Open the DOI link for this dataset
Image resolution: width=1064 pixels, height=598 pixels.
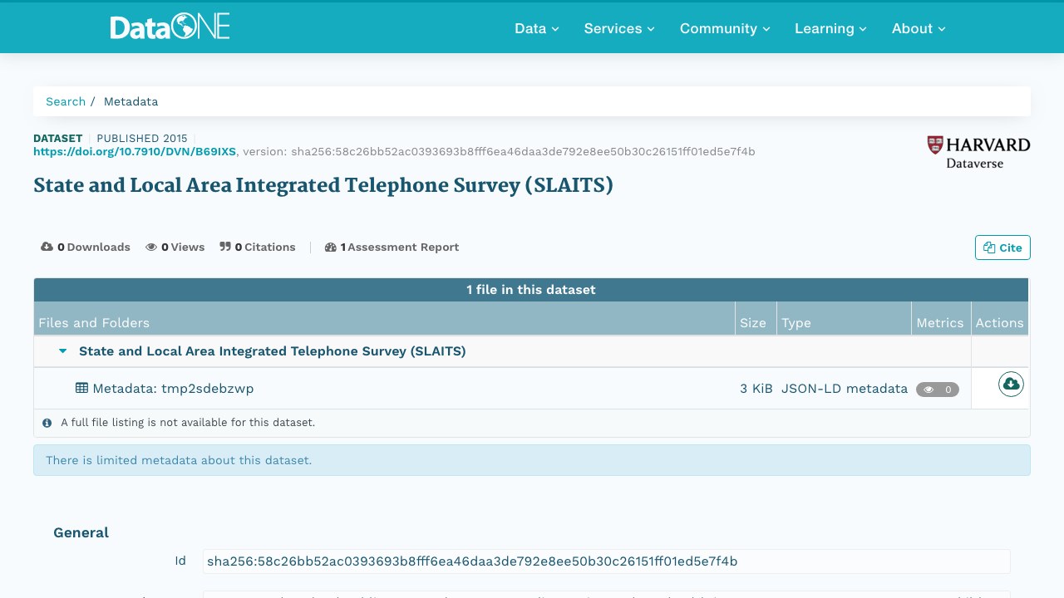pos(135,151)
